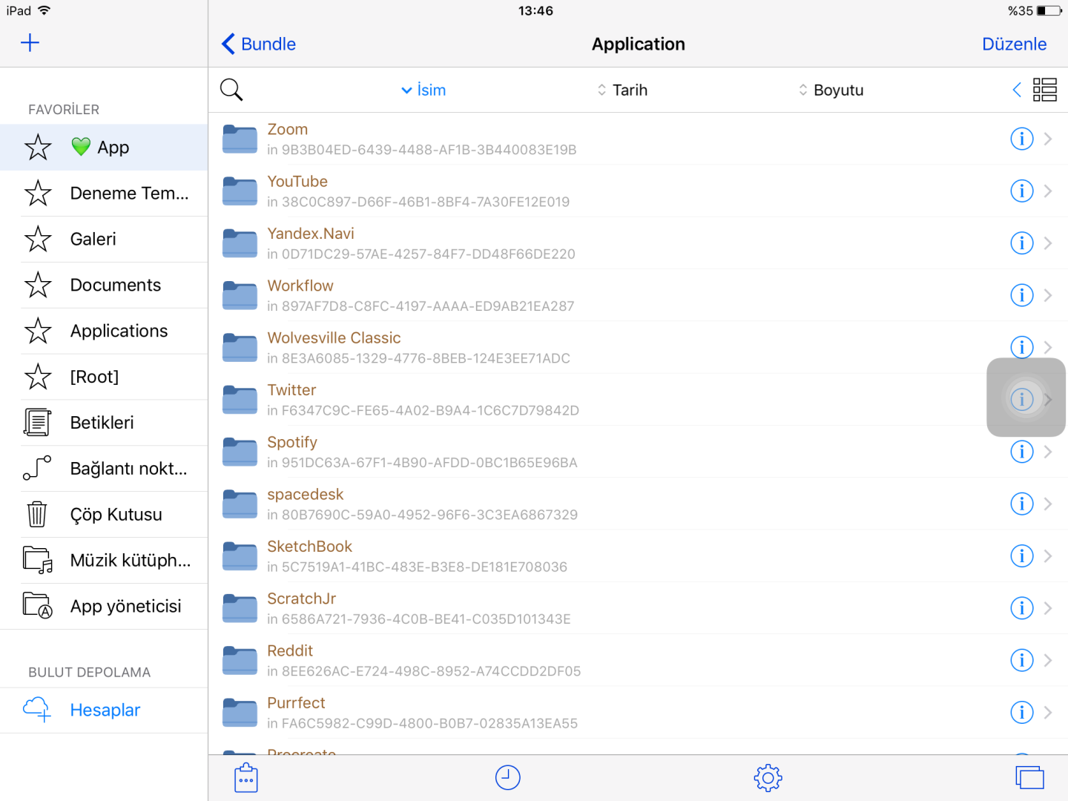Open the settings gear icon
Screen dimensions: 1068x801
tap(768, 778)
